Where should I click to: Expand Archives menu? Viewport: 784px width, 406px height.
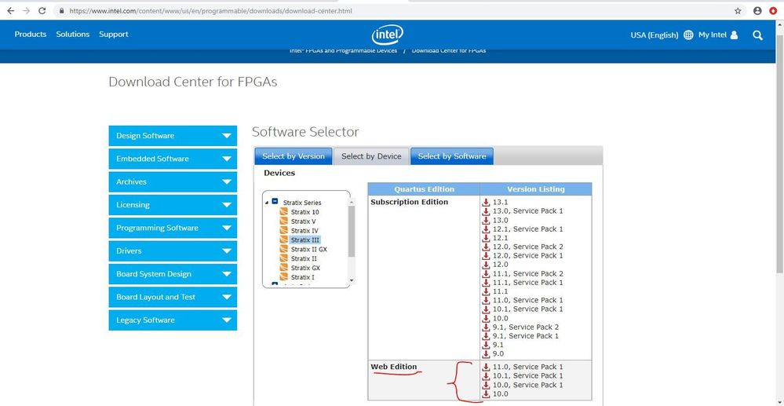click(173, 181)
